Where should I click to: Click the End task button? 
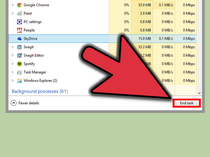point(187,103)
